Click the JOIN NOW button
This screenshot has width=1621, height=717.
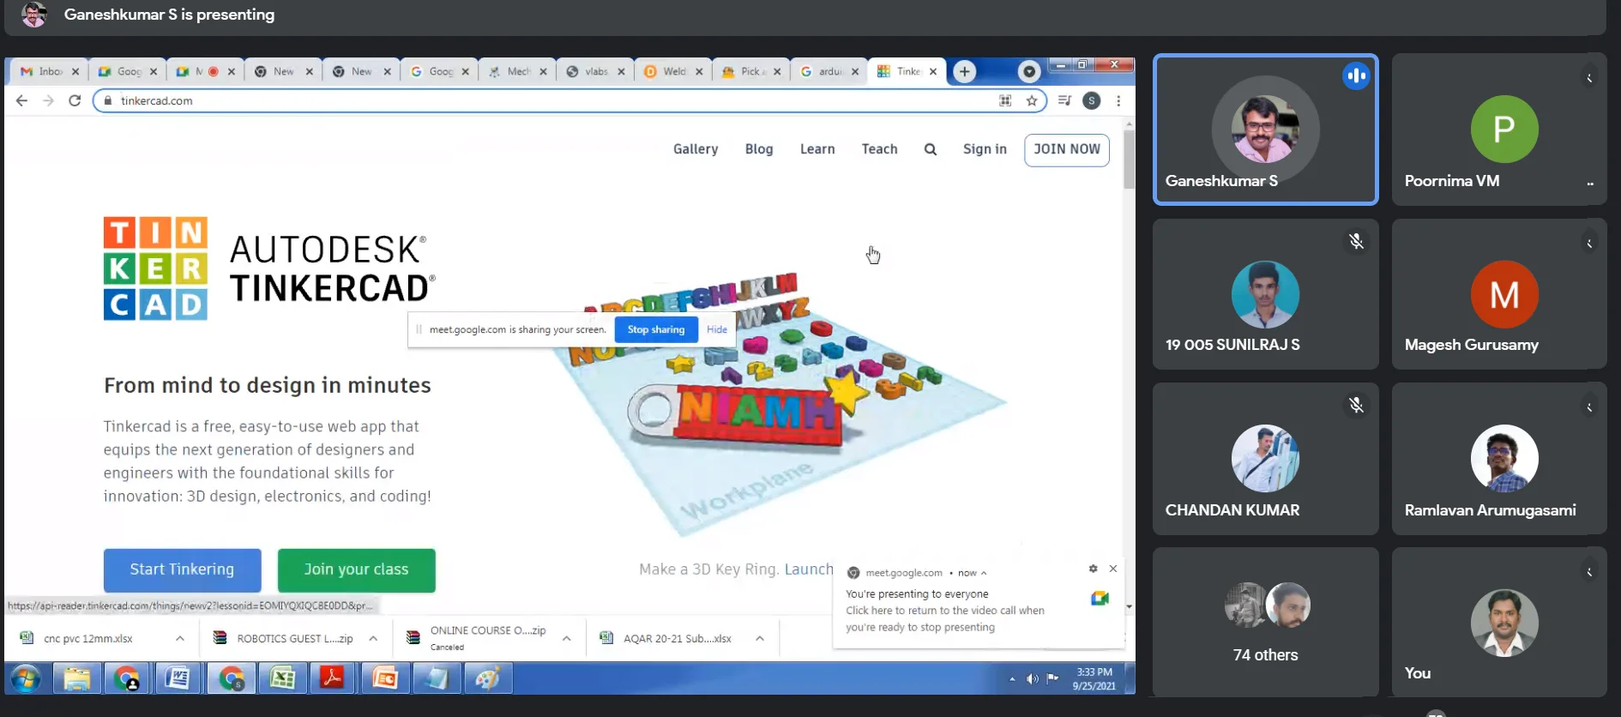(1067, 149)
